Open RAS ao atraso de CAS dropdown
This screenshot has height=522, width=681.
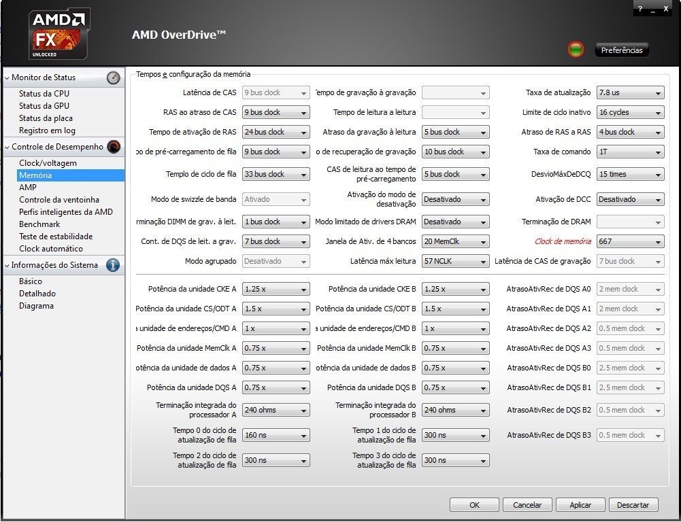(276, 112)
